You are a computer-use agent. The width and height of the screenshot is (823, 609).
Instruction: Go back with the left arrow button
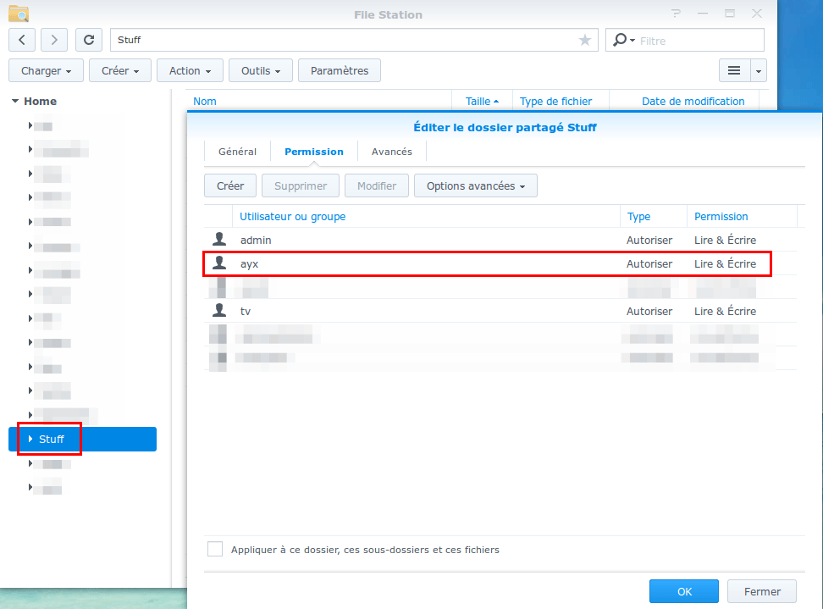pyautogui.click(x=22, y=40)
